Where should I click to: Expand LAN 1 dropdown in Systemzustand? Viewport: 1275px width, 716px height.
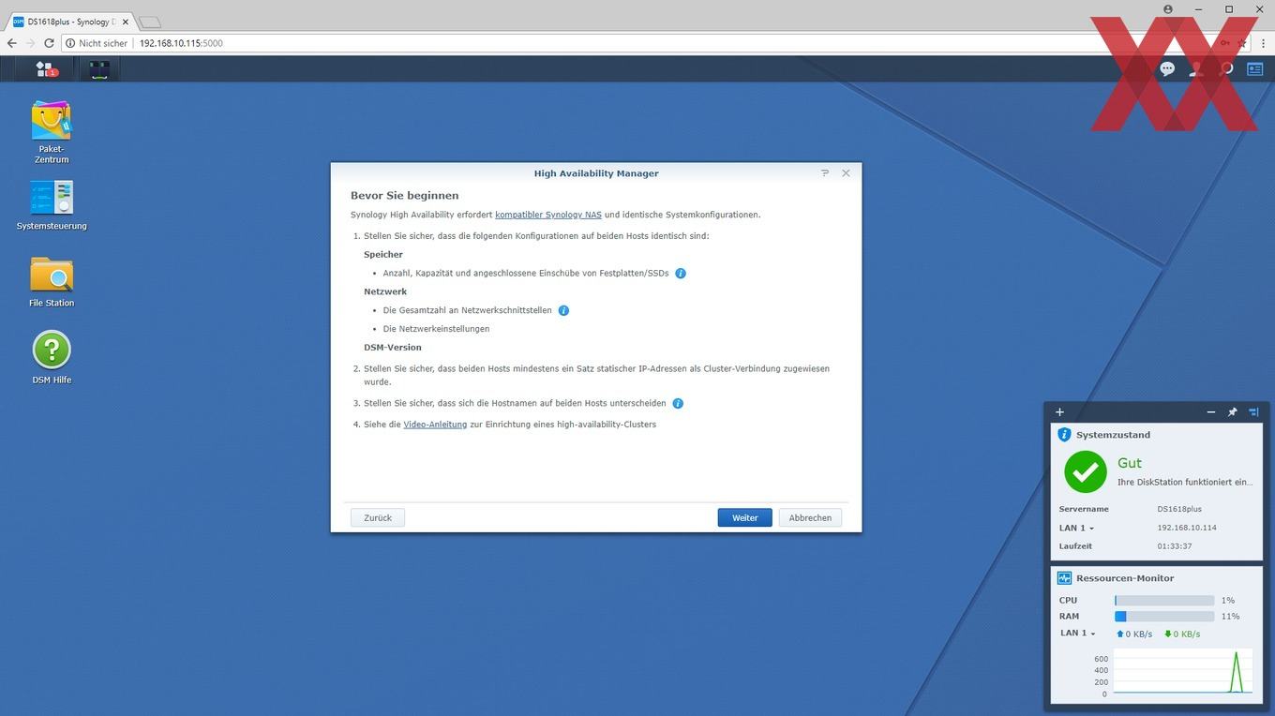click(x=1076, y=528)
